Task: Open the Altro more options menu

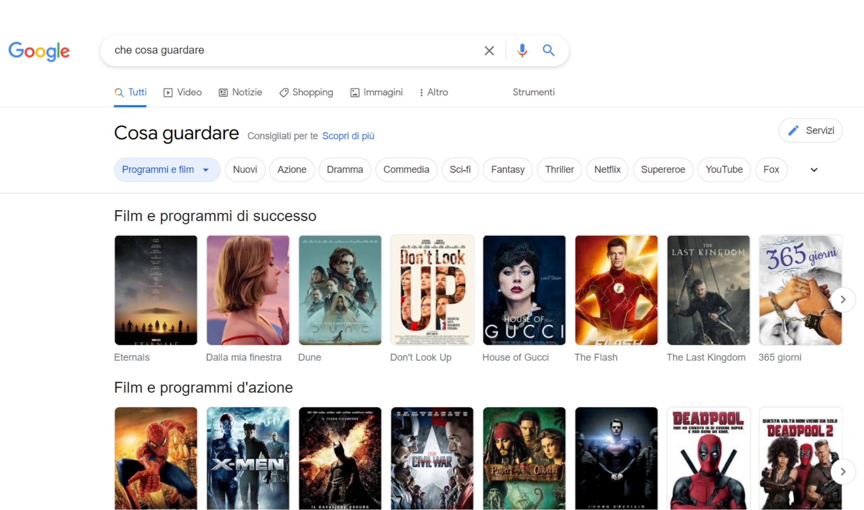Action: click(434, 92)
